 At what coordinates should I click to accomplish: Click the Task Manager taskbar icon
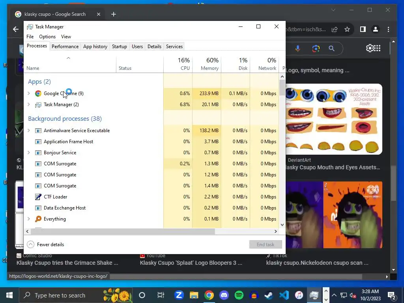point(314,295)
